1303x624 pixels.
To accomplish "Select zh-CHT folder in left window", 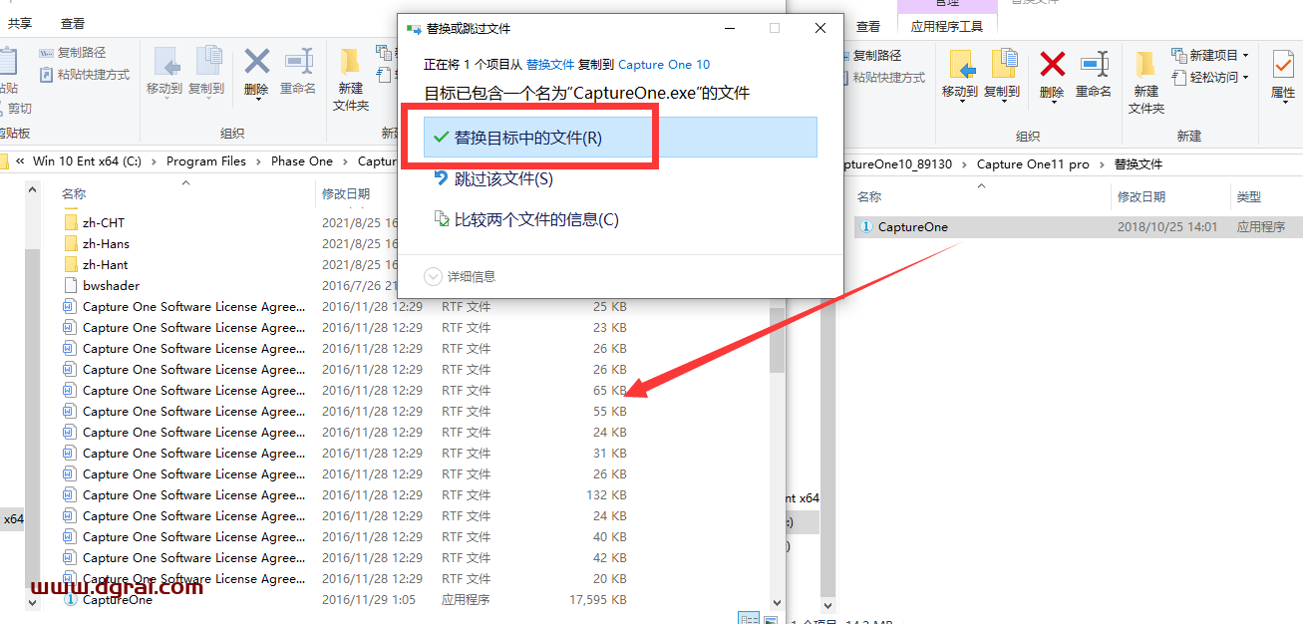I will (94, 222).
